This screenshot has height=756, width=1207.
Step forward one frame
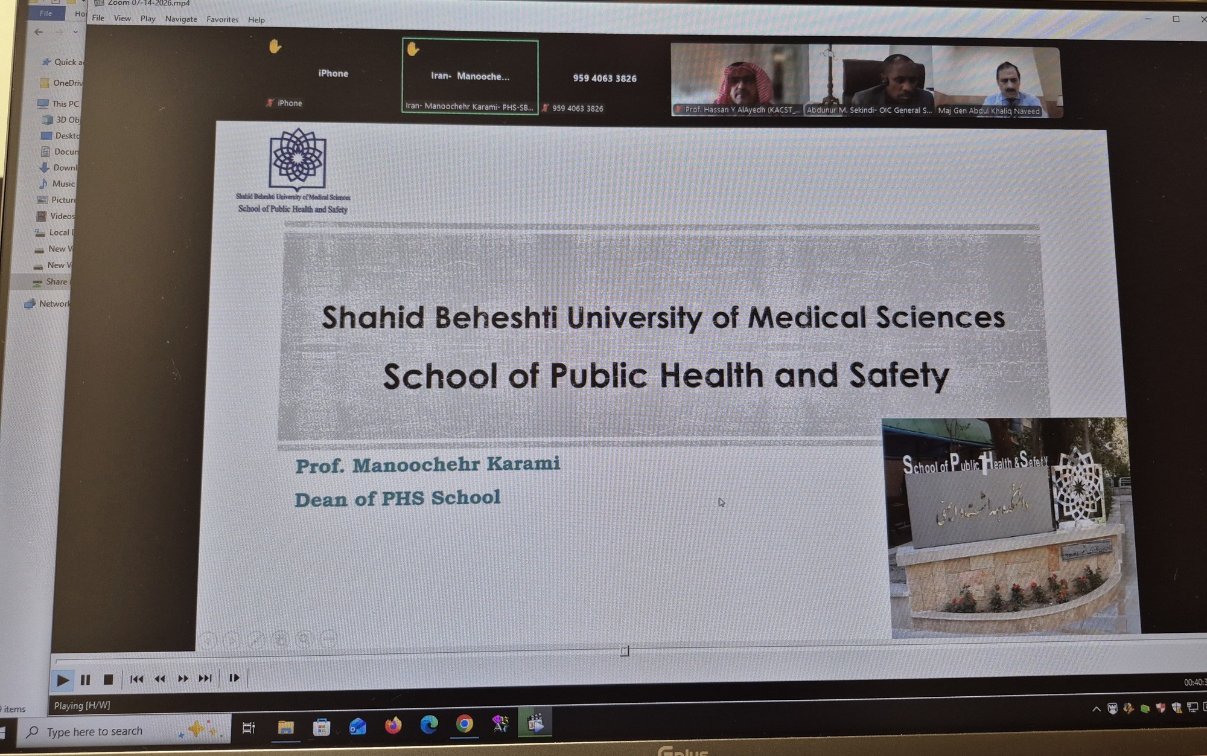click(x=234, y=678)
